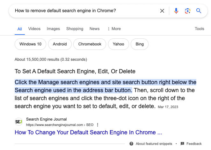
Task: Open "How To Change Your Default Search Engine" link
Action: pyautogui.click(x=88, y=132)
